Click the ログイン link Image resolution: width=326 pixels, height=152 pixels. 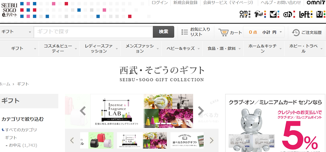(x=160, y=3)
